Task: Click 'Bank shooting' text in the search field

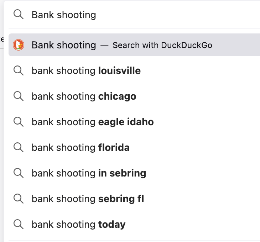Action: pos(64,15)
